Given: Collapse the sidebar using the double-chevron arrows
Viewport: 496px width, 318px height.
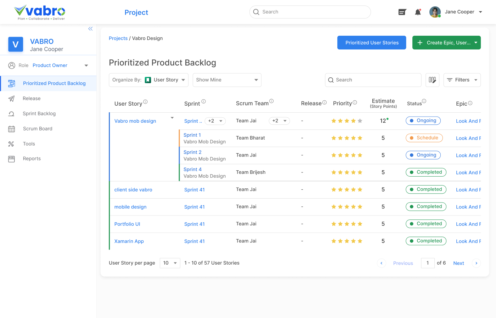Looking at the screenshot, I should 90,29.
